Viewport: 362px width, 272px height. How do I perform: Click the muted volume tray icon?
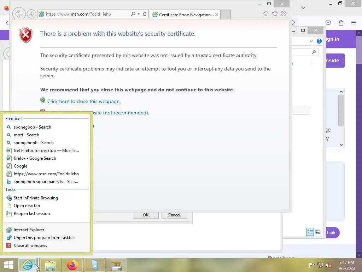[328, 265]
